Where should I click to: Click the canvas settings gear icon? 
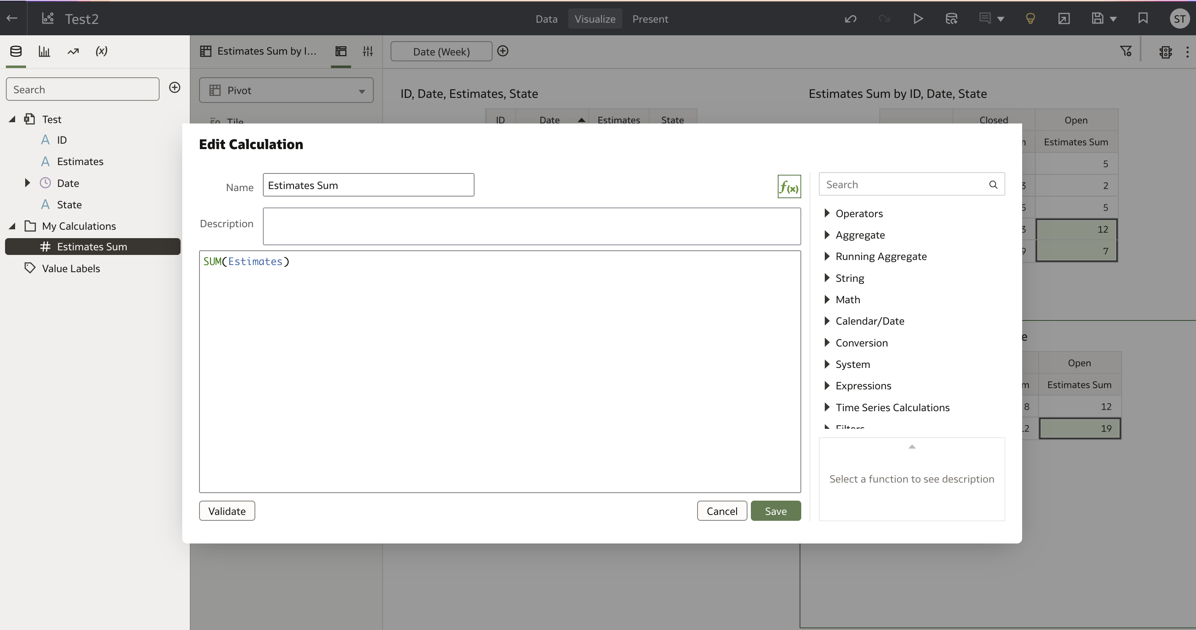1165,52
